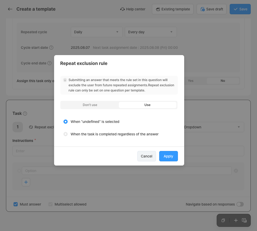
Task: Click the back arrow icon
Action: pyautogui.click(x=10, y=9)
